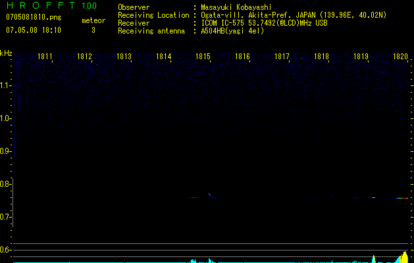Click the 1814 time axis marker

point(163,57)
